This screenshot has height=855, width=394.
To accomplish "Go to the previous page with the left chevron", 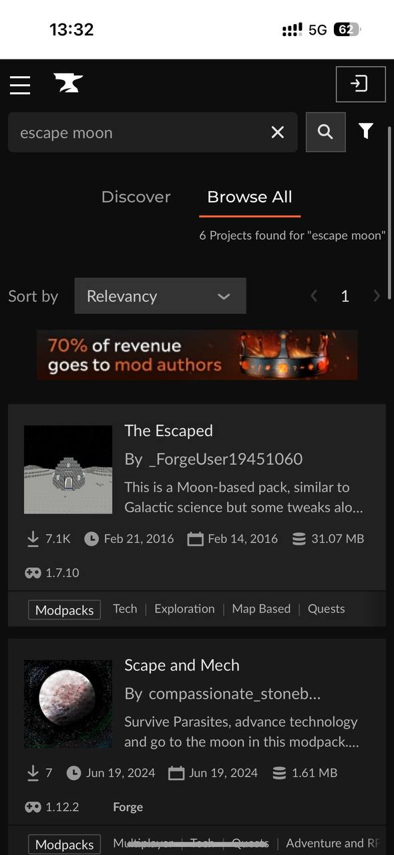I will [x=313, y=296].
